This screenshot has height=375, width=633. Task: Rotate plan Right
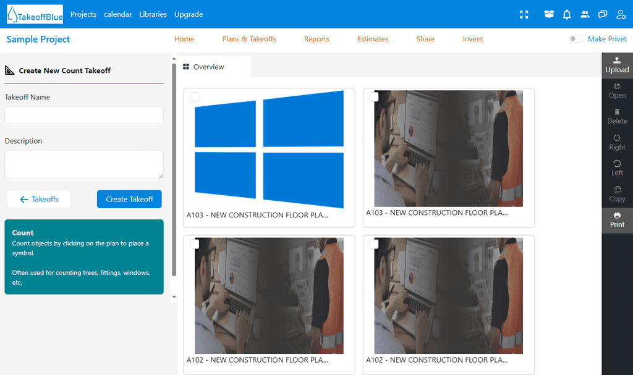coord(617,143)
